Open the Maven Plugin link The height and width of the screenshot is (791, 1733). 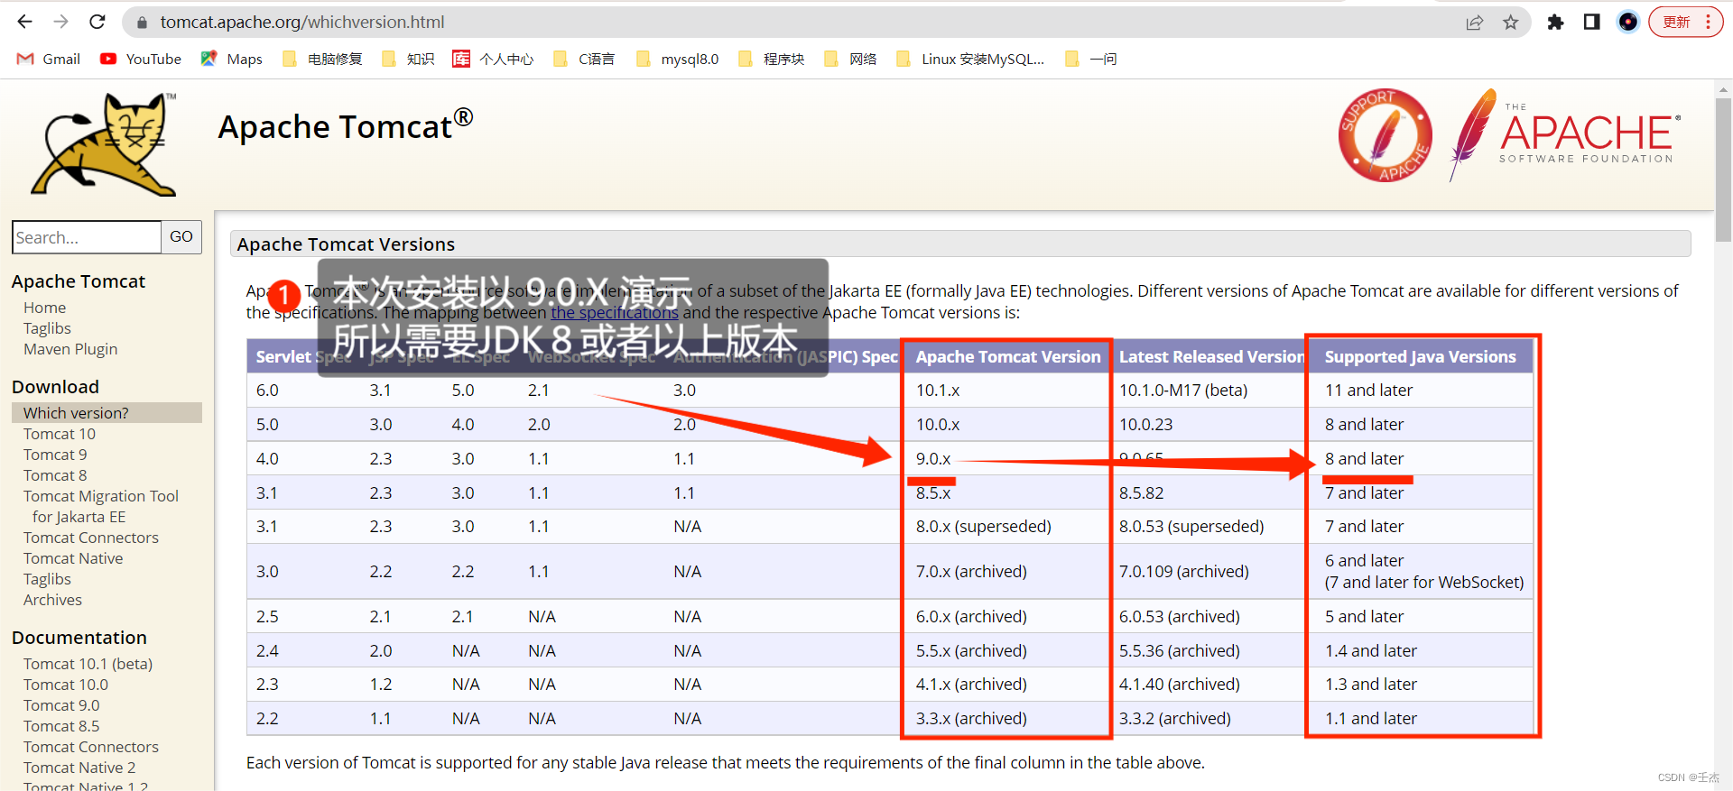point(70,349)
